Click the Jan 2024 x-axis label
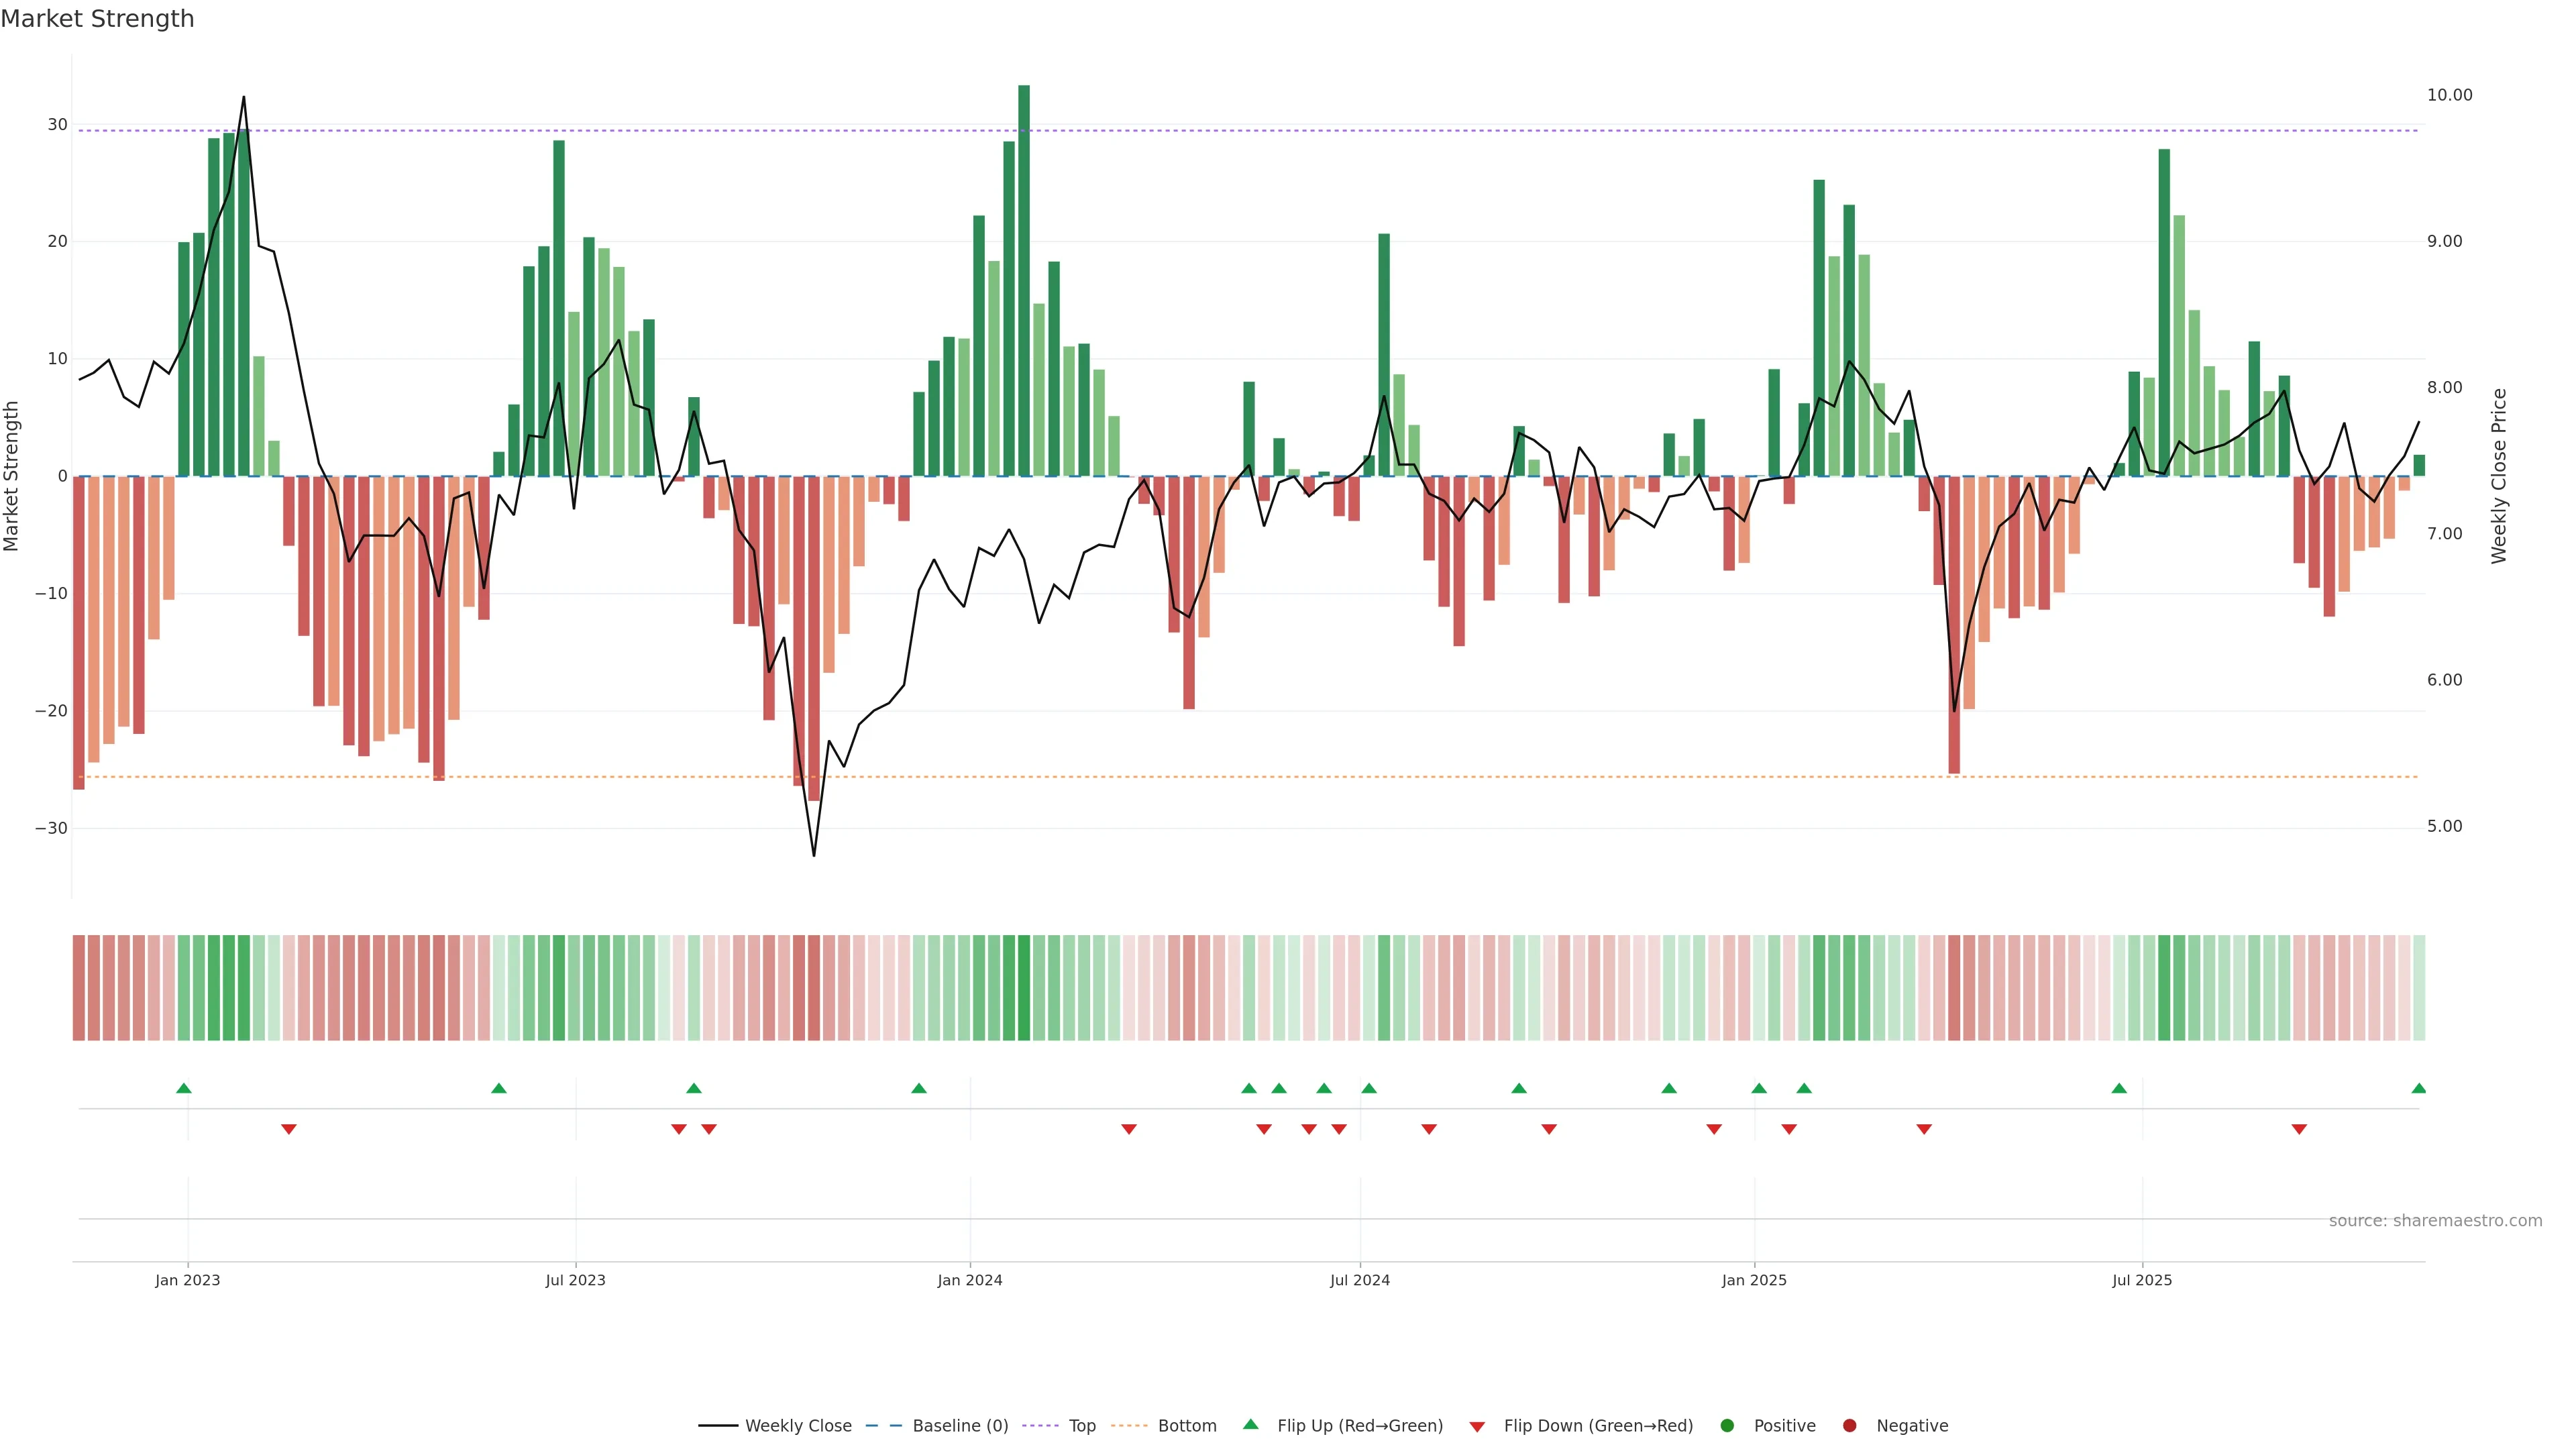Screen dimensions: 2576x1449 click(969, 1280)
